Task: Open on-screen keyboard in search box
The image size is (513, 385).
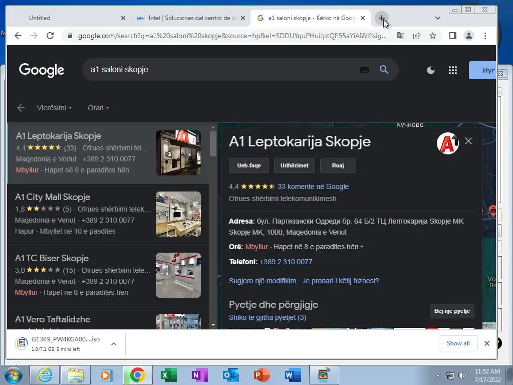Action: pos(364,70)
